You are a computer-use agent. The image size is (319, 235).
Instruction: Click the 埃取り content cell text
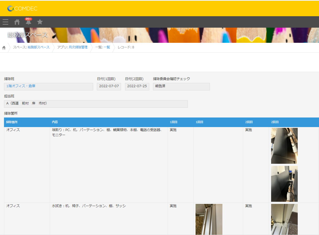tap(107, 132)
